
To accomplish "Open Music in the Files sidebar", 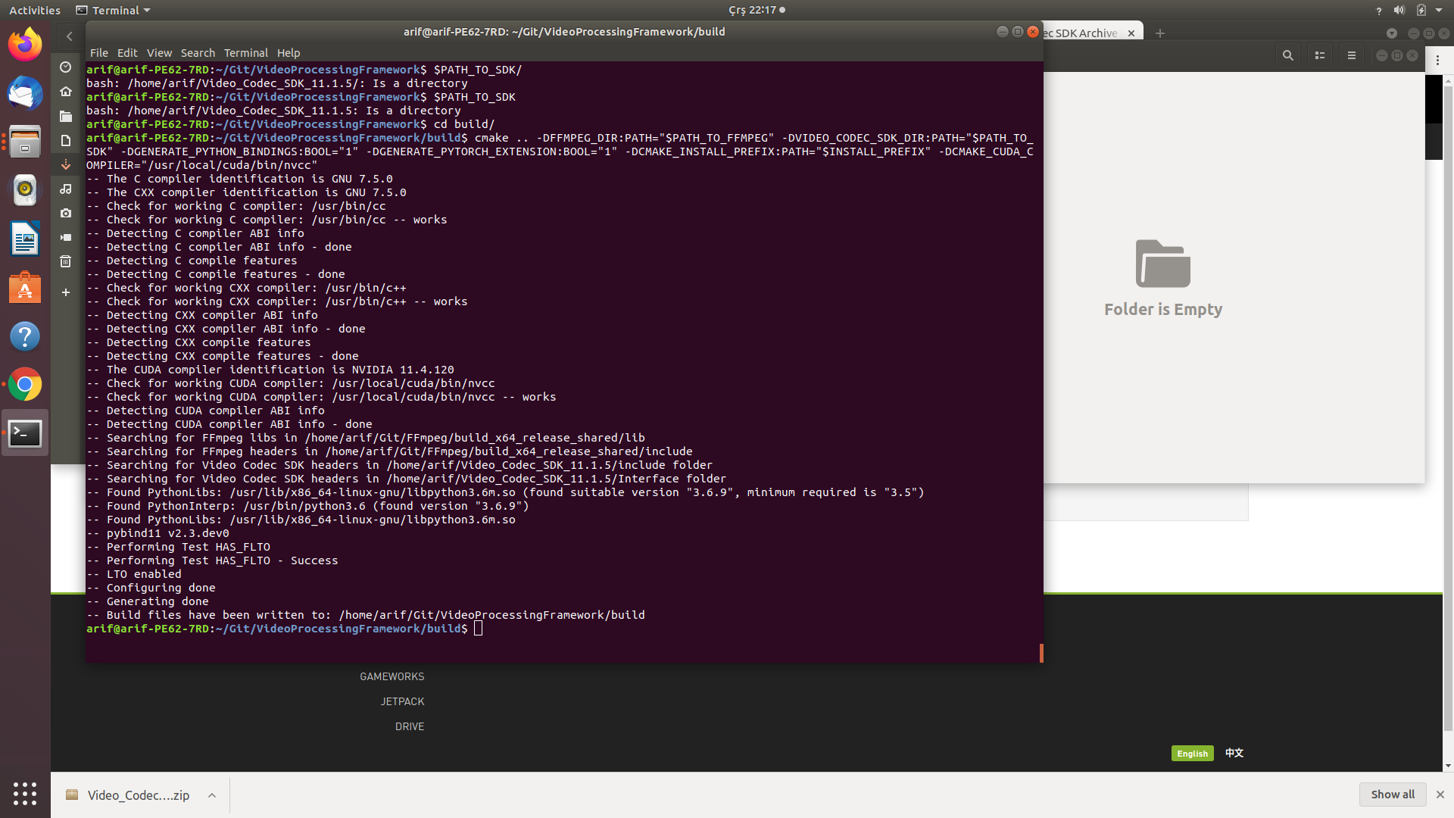I will [66, 189].
